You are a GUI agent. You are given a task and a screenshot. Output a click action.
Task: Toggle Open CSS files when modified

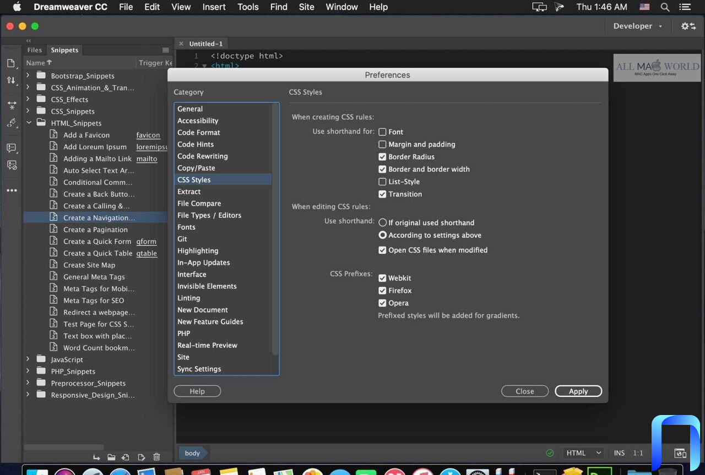click(382, 250)
